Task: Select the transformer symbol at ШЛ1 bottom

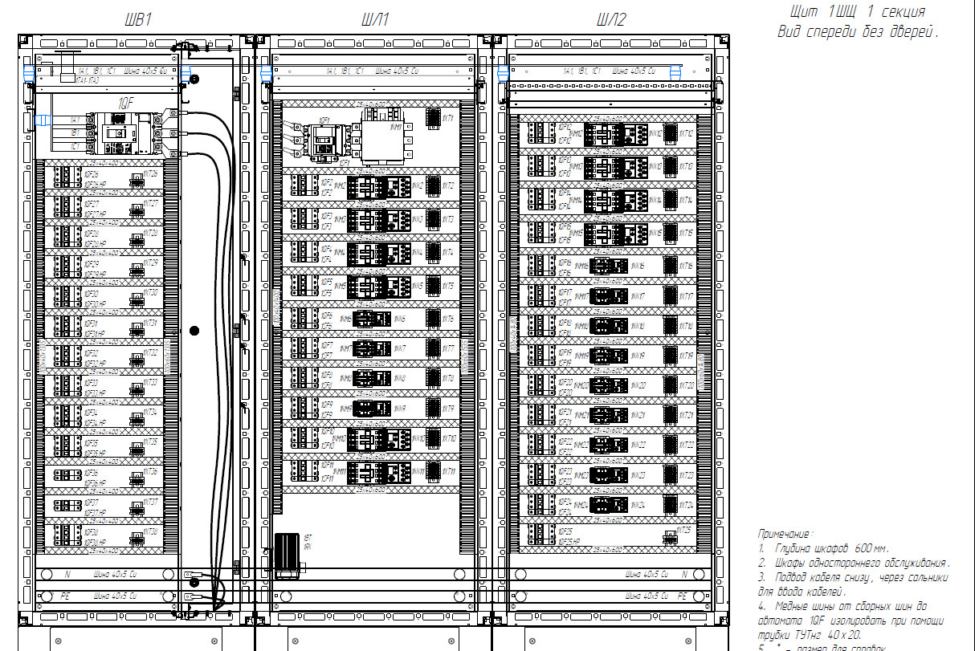Action: 287,555
